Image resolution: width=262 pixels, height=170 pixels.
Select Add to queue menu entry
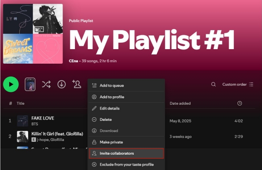[x=126, y=85]
